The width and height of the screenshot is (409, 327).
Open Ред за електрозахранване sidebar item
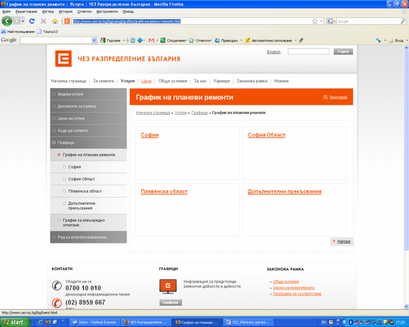[82, 237]
